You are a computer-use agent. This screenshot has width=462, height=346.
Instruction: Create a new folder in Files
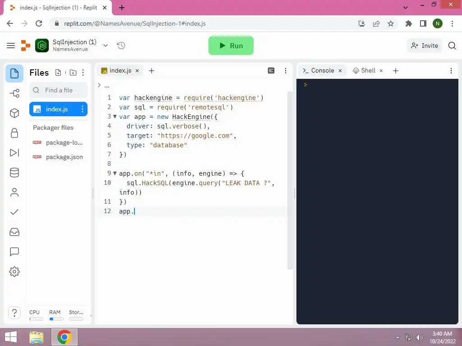coord(73,73)
